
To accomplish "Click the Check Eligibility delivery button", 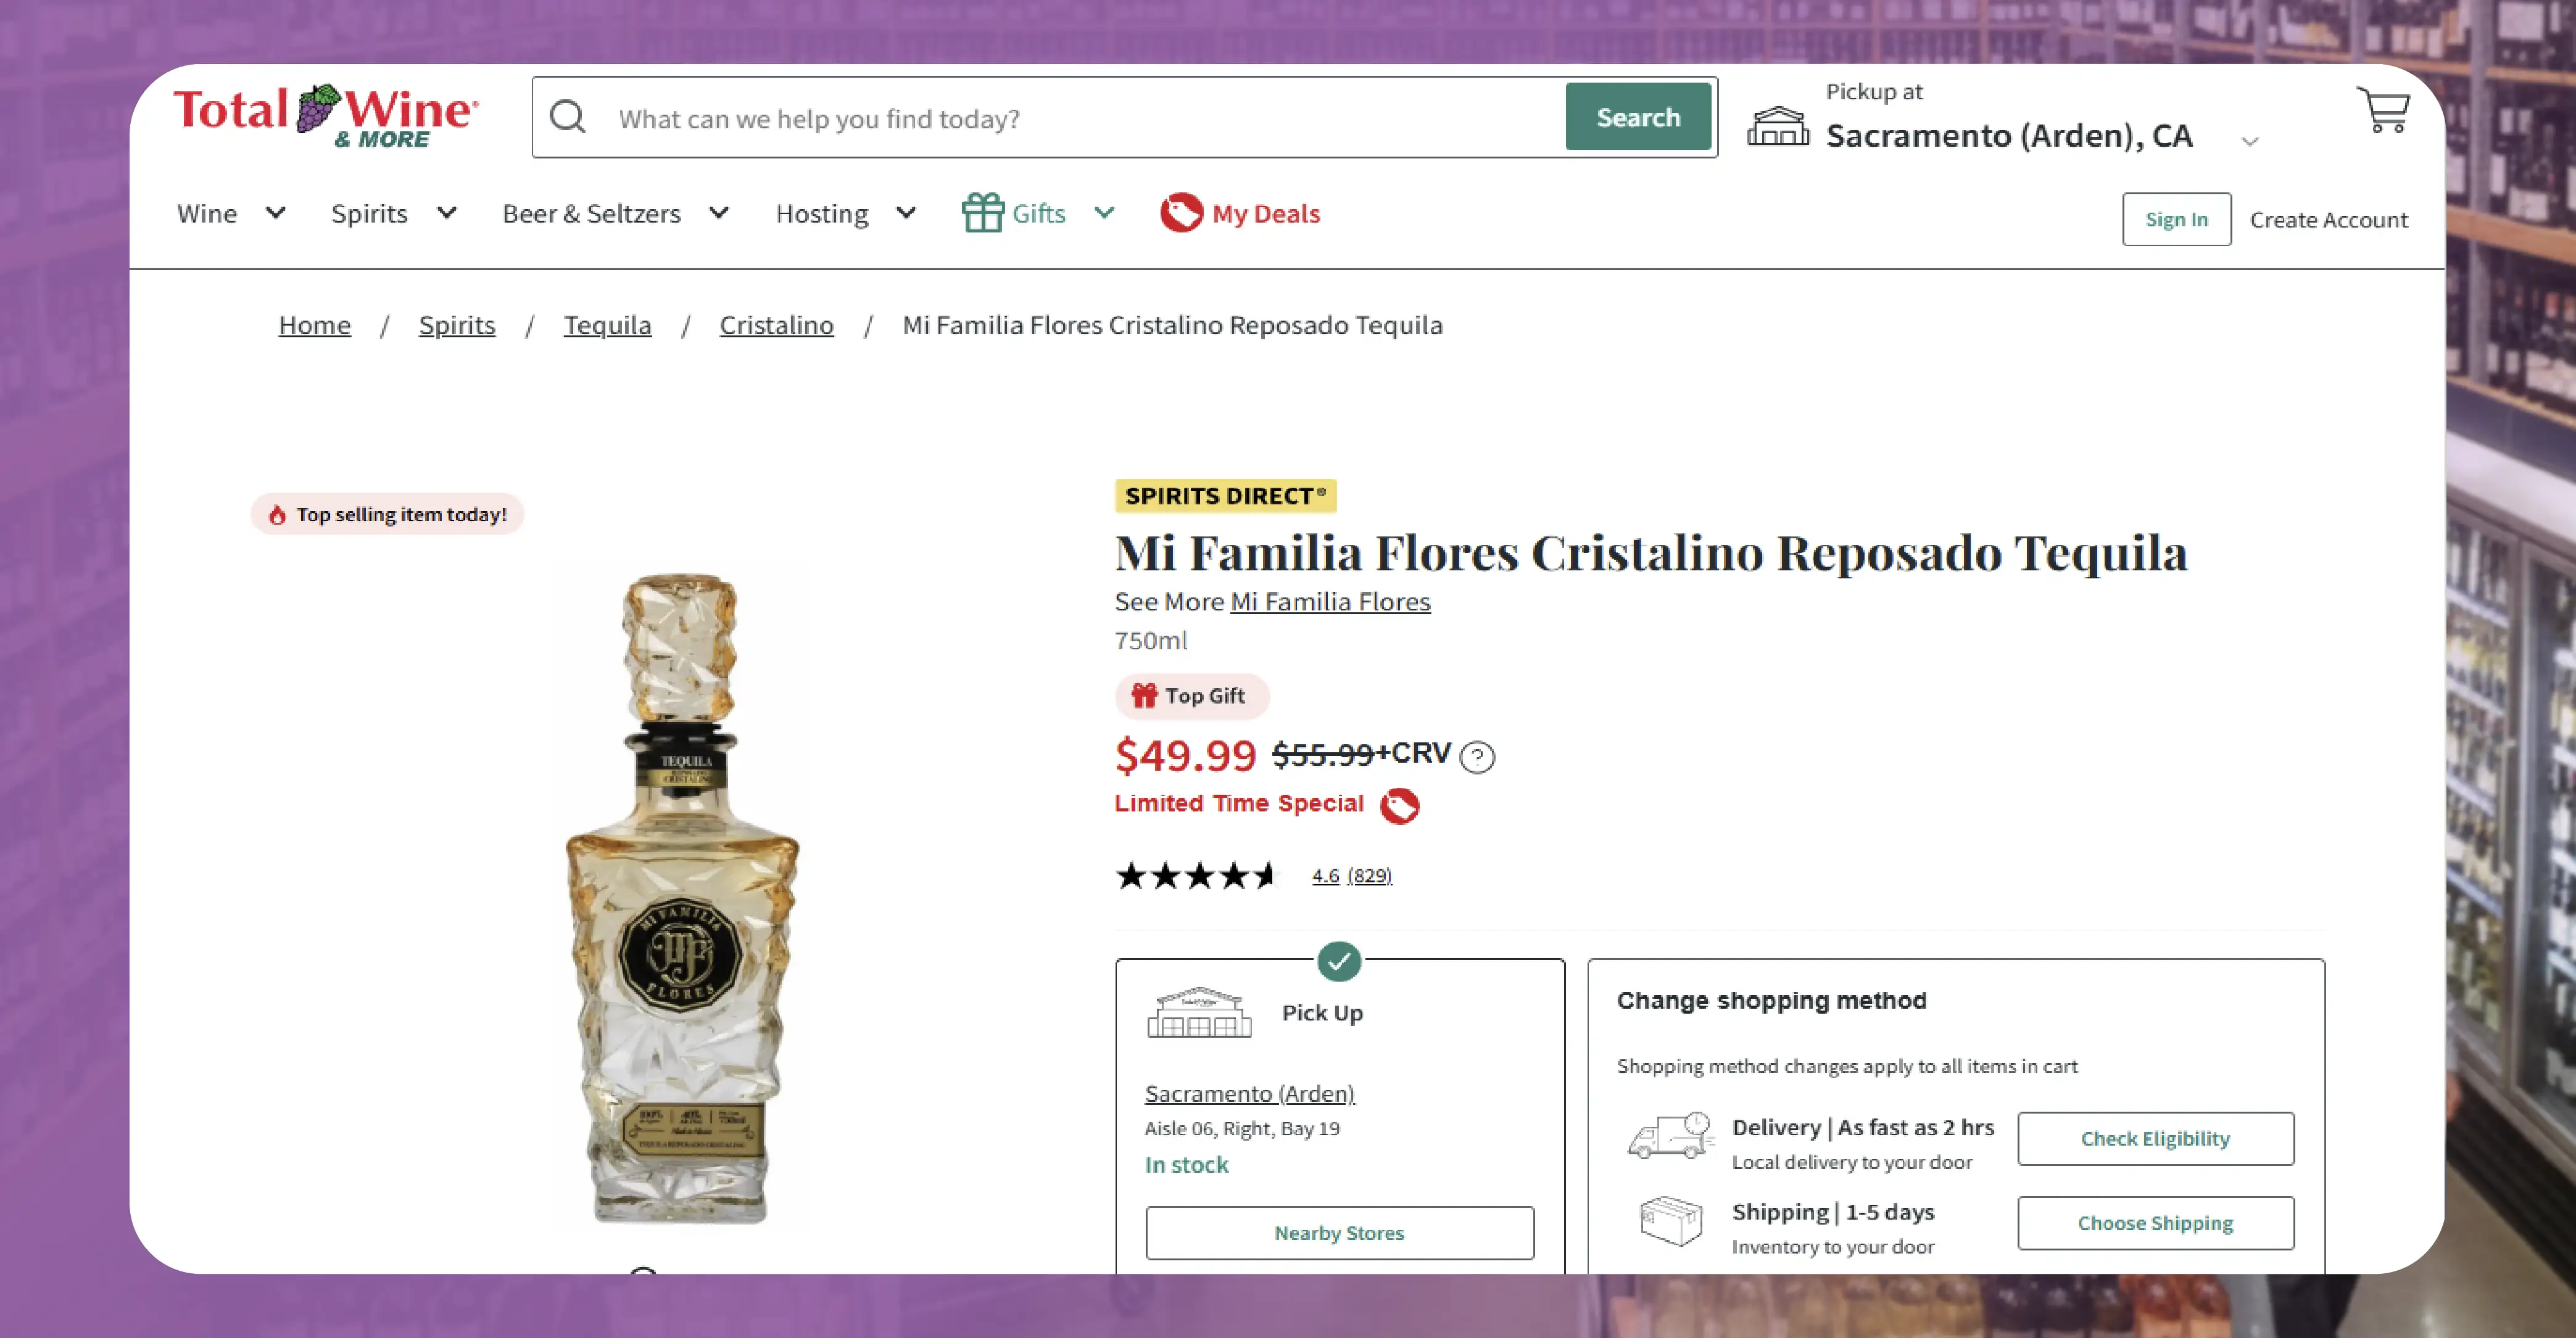I will click(2155, 1139).
